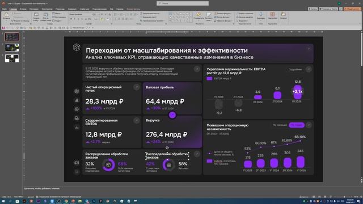This screenshot has width=363, height=204.
Task: Toggle text shadow in Font group
Action: (82, 19)
